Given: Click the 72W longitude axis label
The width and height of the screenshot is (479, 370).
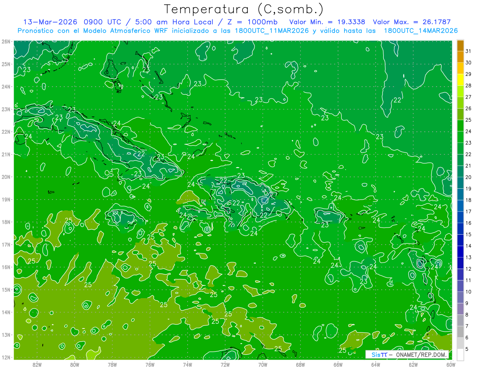Looking at the screenshot, I should click(225, 364).
